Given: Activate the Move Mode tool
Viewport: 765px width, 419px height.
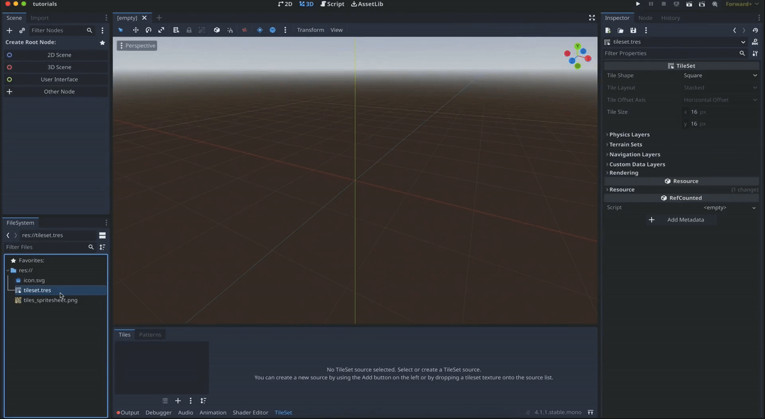Looking at the screenshot, I should point(136,30).
